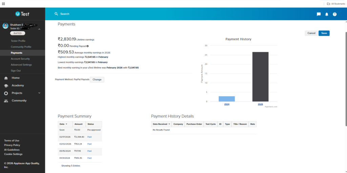Click the Community people icon
The width and height of the screenshot is (347, 173).
pos(6,101)
